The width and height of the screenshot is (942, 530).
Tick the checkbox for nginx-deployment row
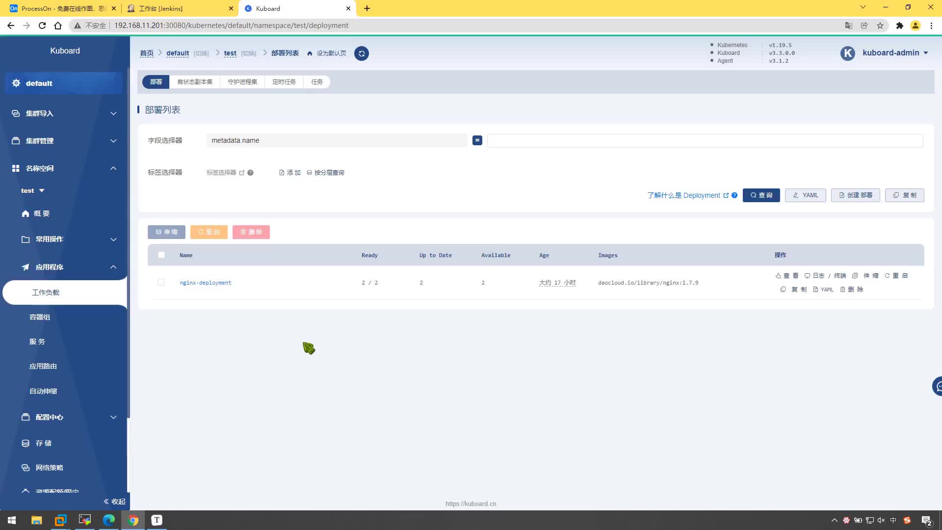point(161,282)
